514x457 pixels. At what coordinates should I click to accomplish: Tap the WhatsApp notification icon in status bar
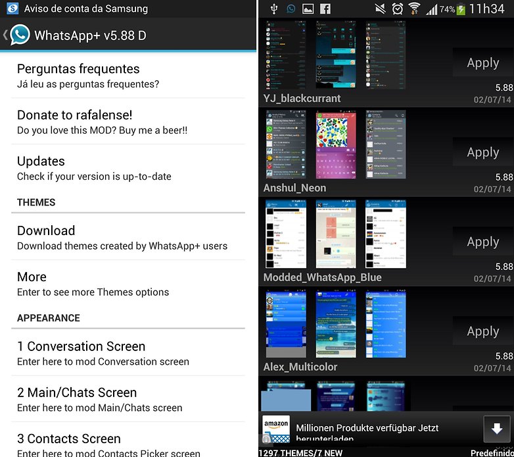tap(291, 9)
